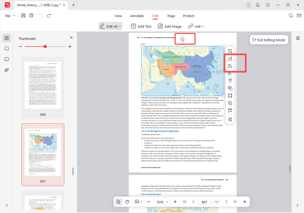Image resolution: width=304 pixels, height=213 pixels.
Task: Open the page display mode dropdown
Action: (138, 202)
